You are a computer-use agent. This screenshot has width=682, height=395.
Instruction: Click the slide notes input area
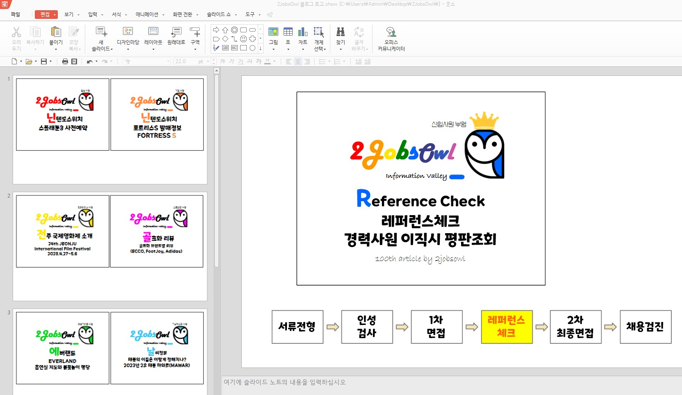(452, 386)
